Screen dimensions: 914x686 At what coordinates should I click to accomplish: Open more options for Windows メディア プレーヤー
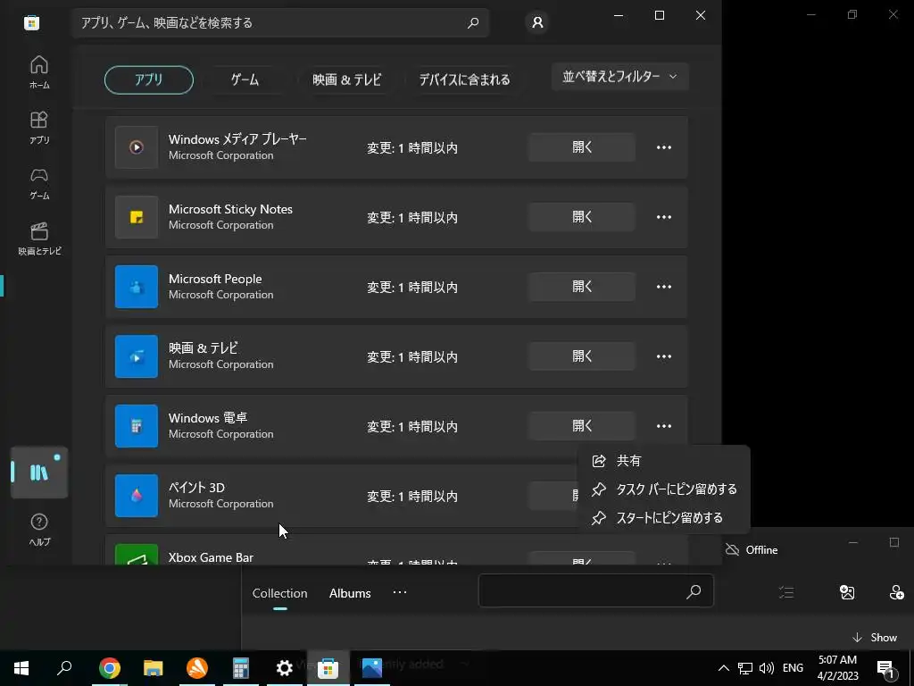(664, 147)
